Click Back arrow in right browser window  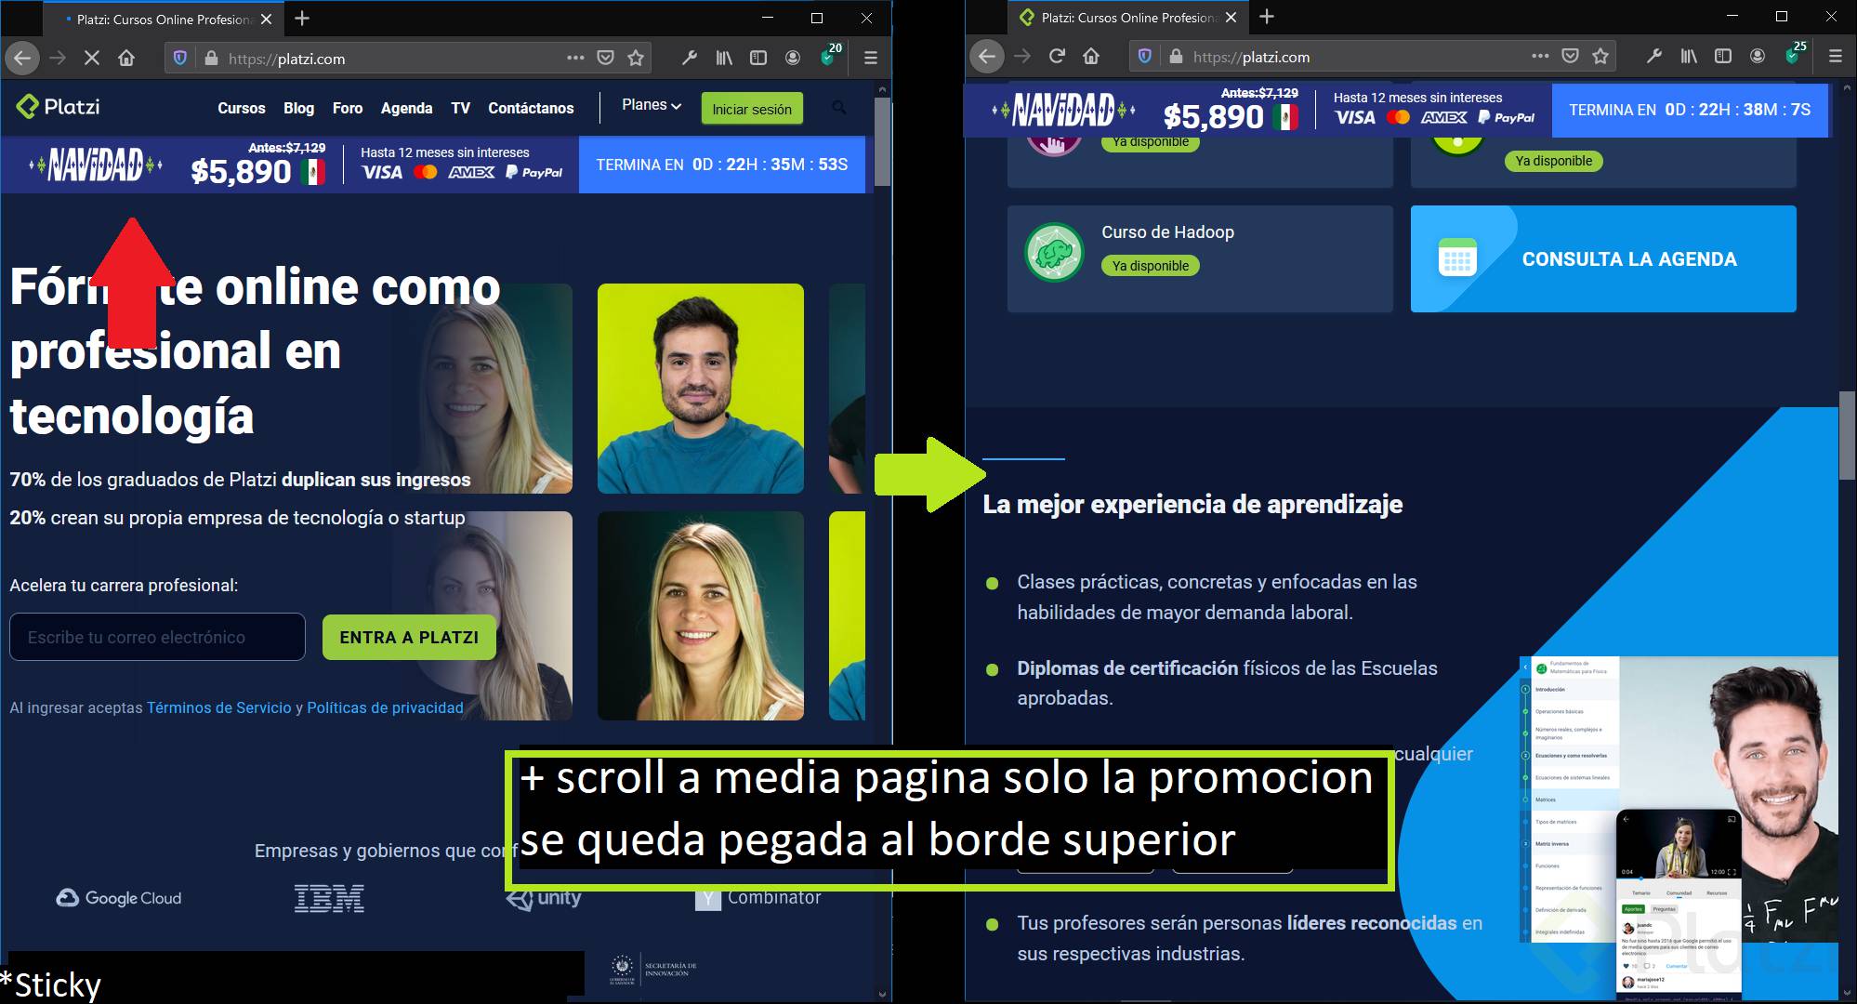click(x=987, y=57)
